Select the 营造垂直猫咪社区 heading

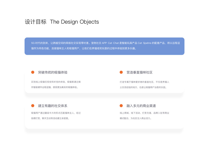pos(140,72)
